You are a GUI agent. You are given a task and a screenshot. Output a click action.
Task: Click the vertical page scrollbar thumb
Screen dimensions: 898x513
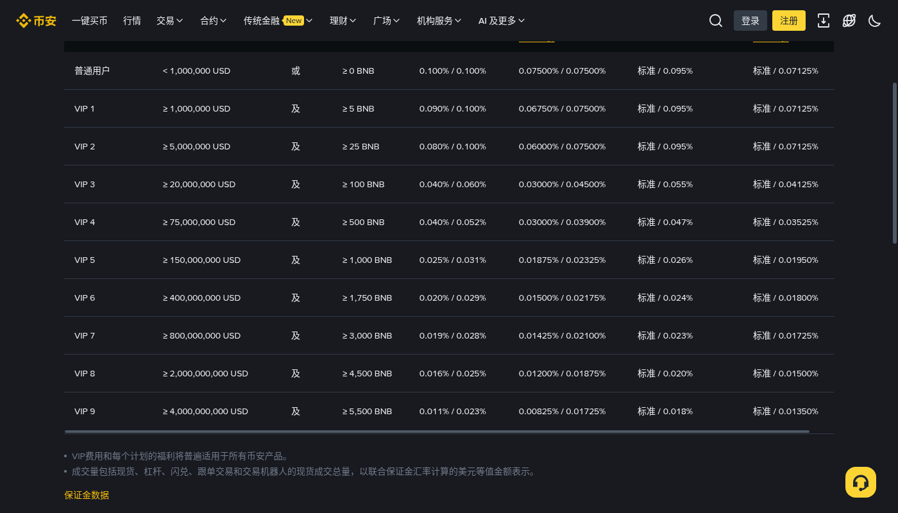[x=895, y=163]
